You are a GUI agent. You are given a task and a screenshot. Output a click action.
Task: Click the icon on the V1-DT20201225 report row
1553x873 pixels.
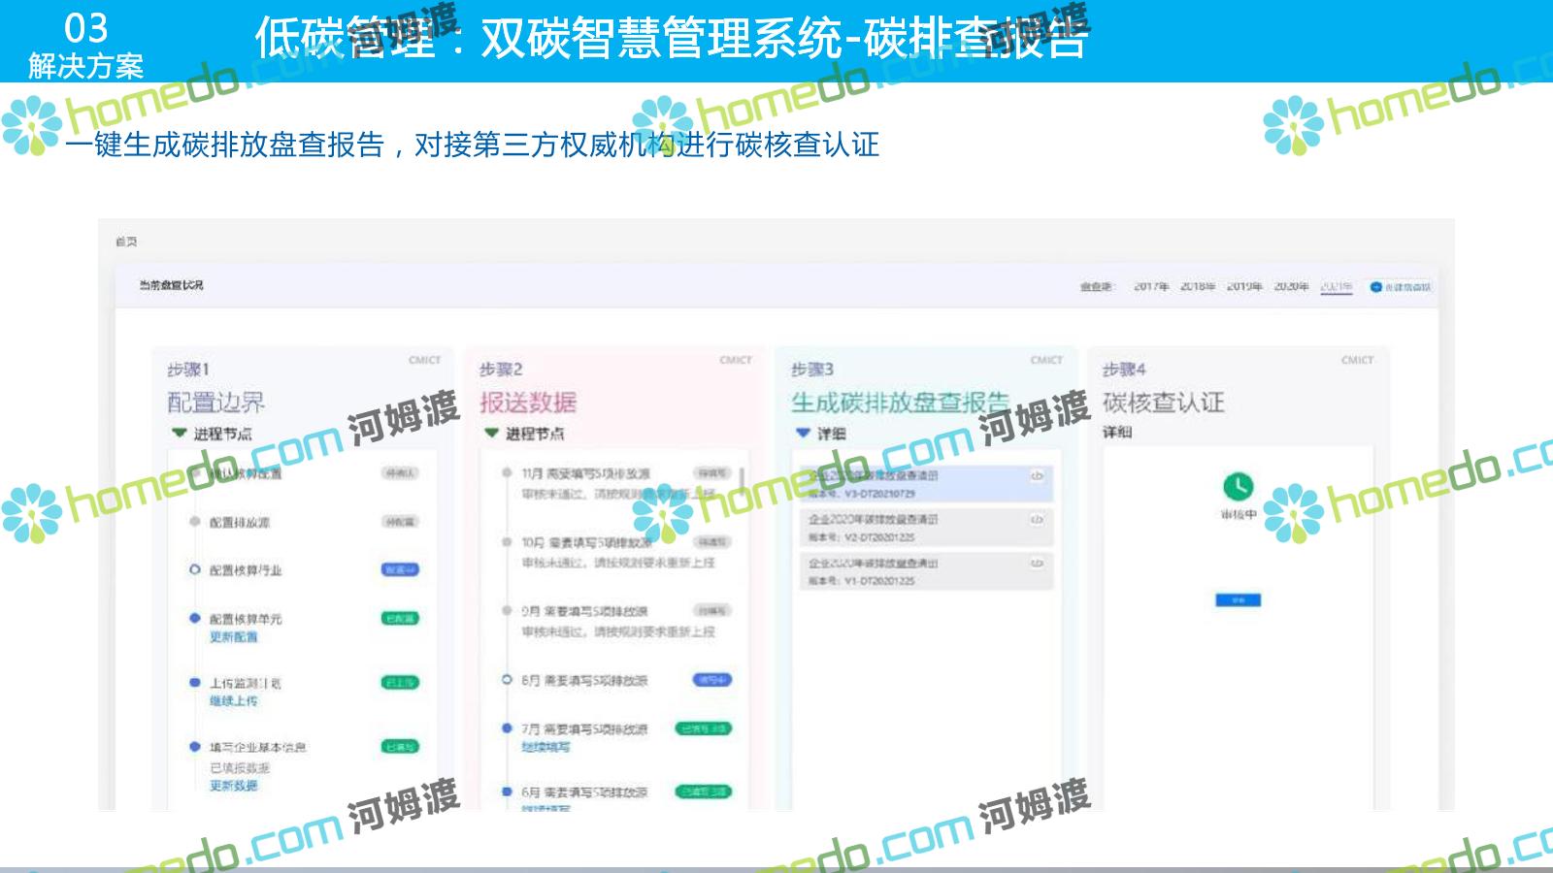coord(1037,563)
